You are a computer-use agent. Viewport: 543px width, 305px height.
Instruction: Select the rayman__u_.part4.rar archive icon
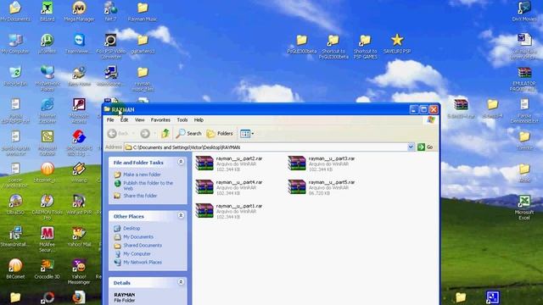(204, 186)
